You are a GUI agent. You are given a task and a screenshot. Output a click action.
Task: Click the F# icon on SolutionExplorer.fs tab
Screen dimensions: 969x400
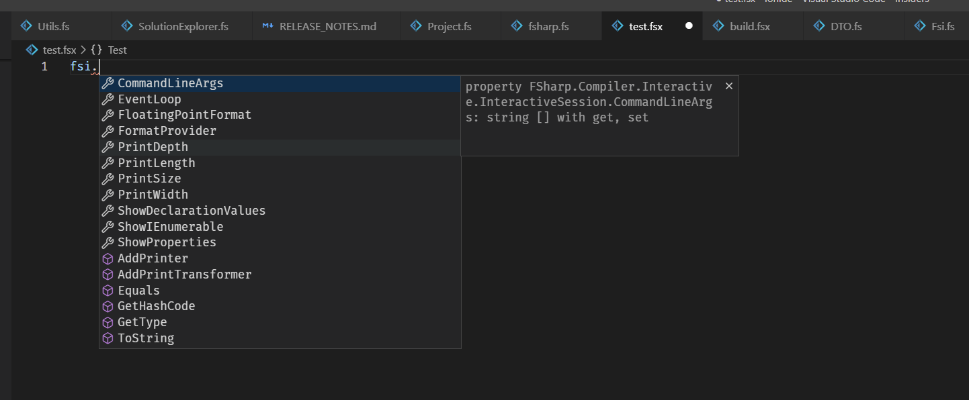[127, 26]
